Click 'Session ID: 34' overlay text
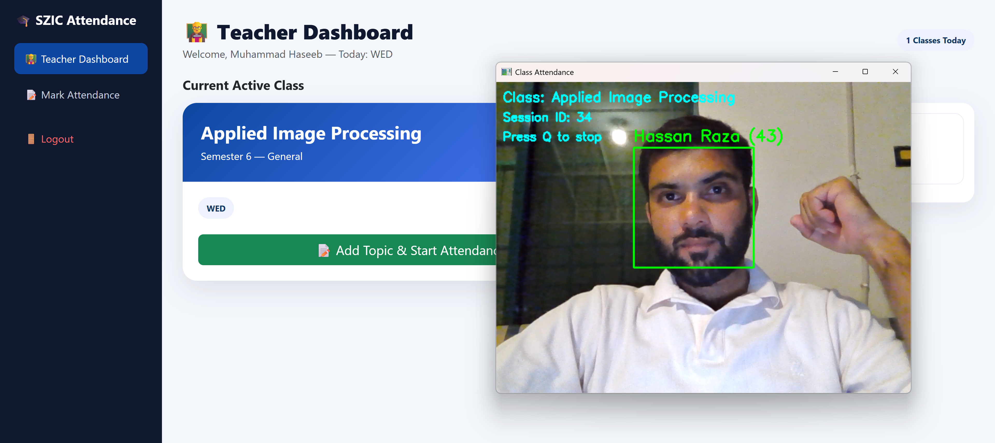The image size is (995, 443). click(547, 117)
